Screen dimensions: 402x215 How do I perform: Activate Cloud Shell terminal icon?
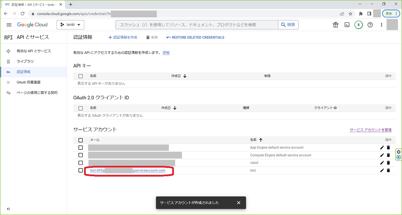point(347,25)
